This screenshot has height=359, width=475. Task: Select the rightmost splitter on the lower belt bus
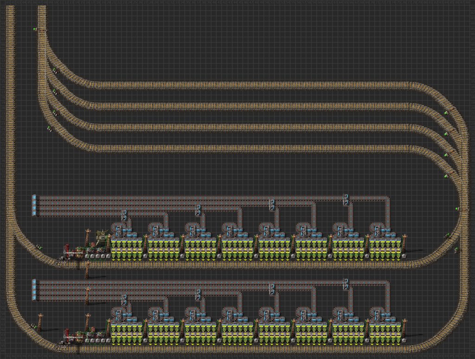(346, 284)
